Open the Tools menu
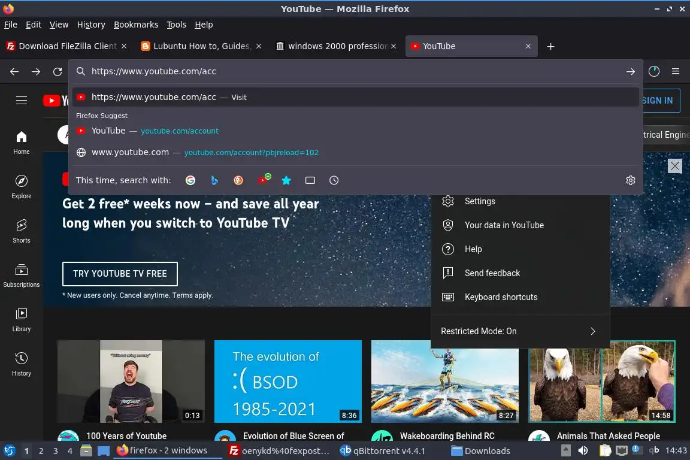Screen dimensions: 690x460 pyautogui.click(x=177, y=25)
